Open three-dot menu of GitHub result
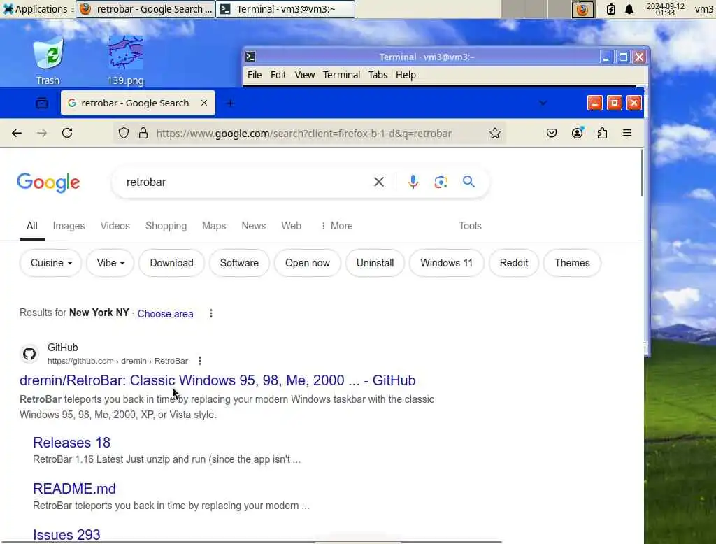 (199, 361)
